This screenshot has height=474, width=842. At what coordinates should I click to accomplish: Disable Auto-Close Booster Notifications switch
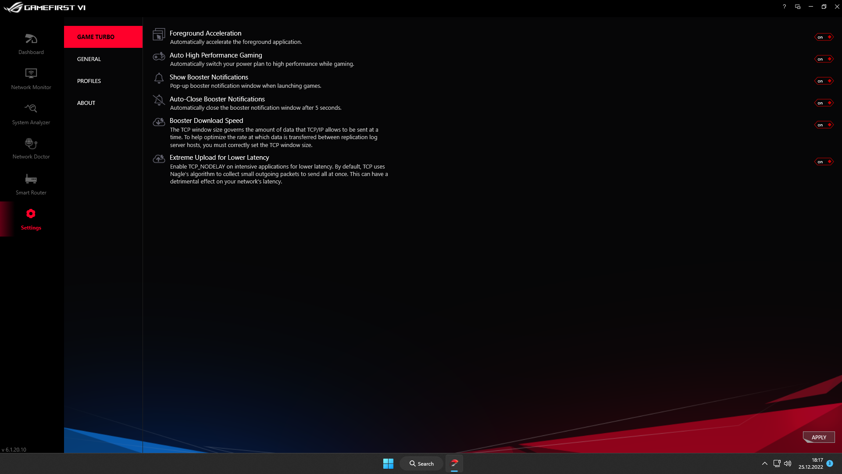pyautogui.click(x=824, y=103)
